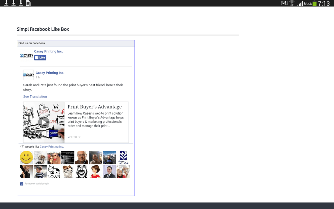334x209 pixels.
Task: Click the smiling elderly couple profile picture
Action: 123,172
